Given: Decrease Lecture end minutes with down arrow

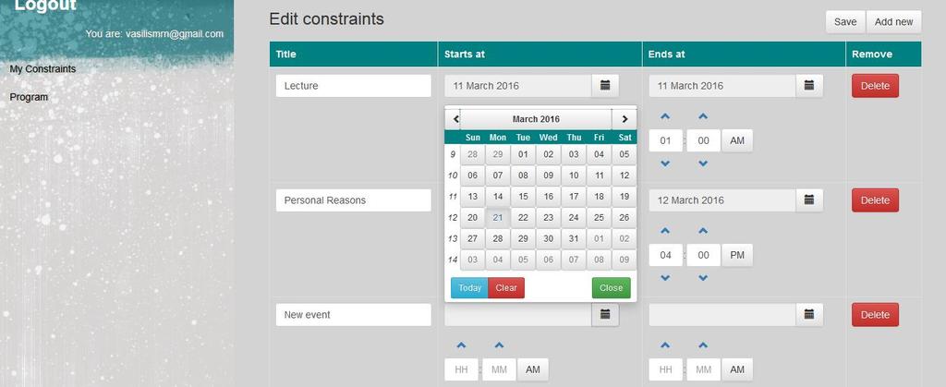Looking at the screenshot, I should (x=703, y=163).
